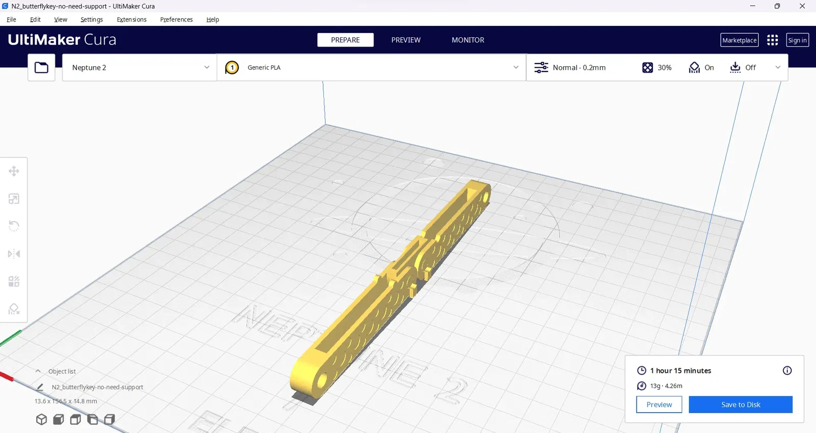816x433 pixels.
Task: Expand the print settings panel chevron
Action: (x=778, y=67)
